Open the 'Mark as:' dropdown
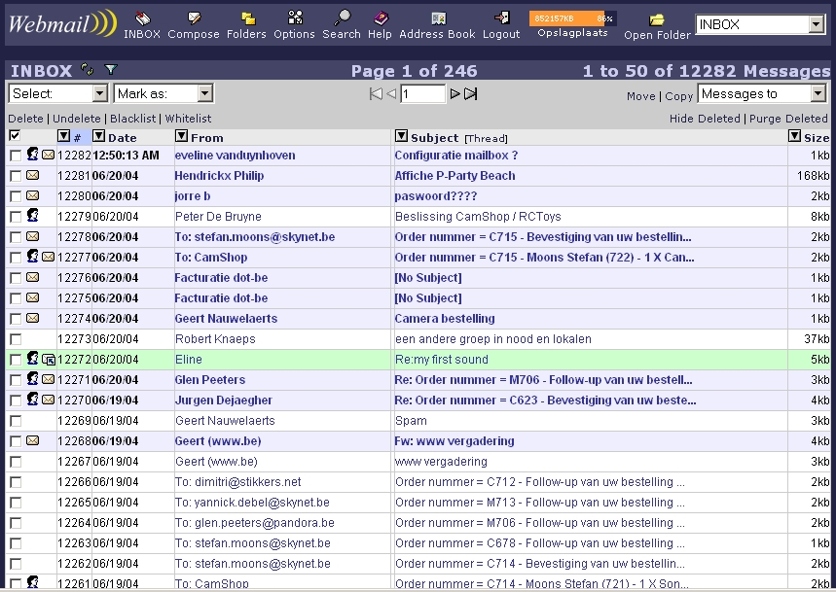The image size is (836, 592). point(164,93)
